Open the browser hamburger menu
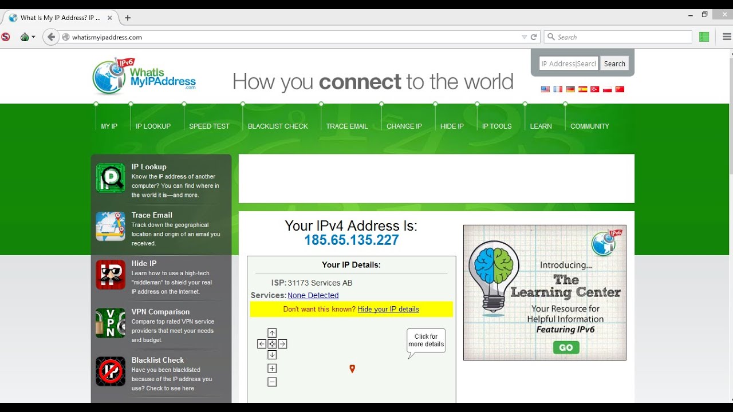This screenshot has width=733, height=412. tap(727, 37)
